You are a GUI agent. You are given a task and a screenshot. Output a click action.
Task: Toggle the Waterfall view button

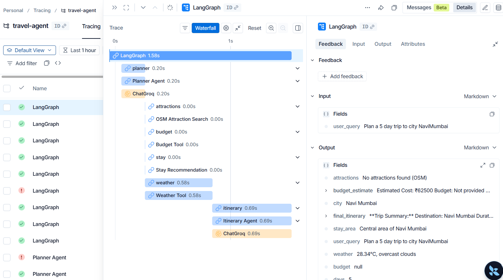pyautogui.click(x=205, y=28)
